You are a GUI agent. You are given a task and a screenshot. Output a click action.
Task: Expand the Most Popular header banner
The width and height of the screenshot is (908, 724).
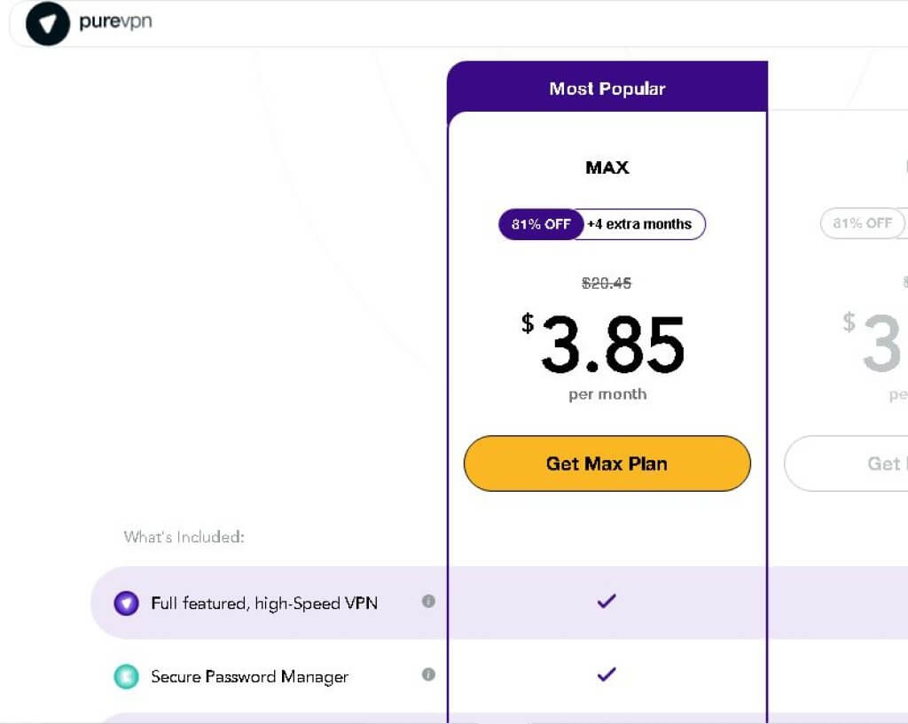[607, 88]
